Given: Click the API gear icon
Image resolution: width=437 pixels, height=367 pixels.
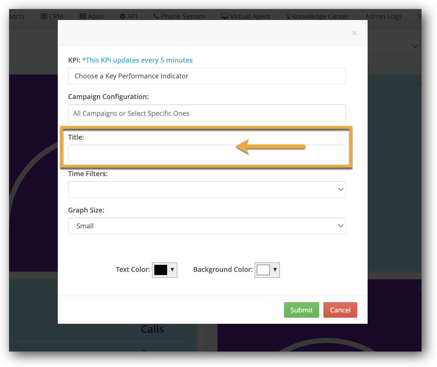Looking at the screenshot, I should (123, 16).
